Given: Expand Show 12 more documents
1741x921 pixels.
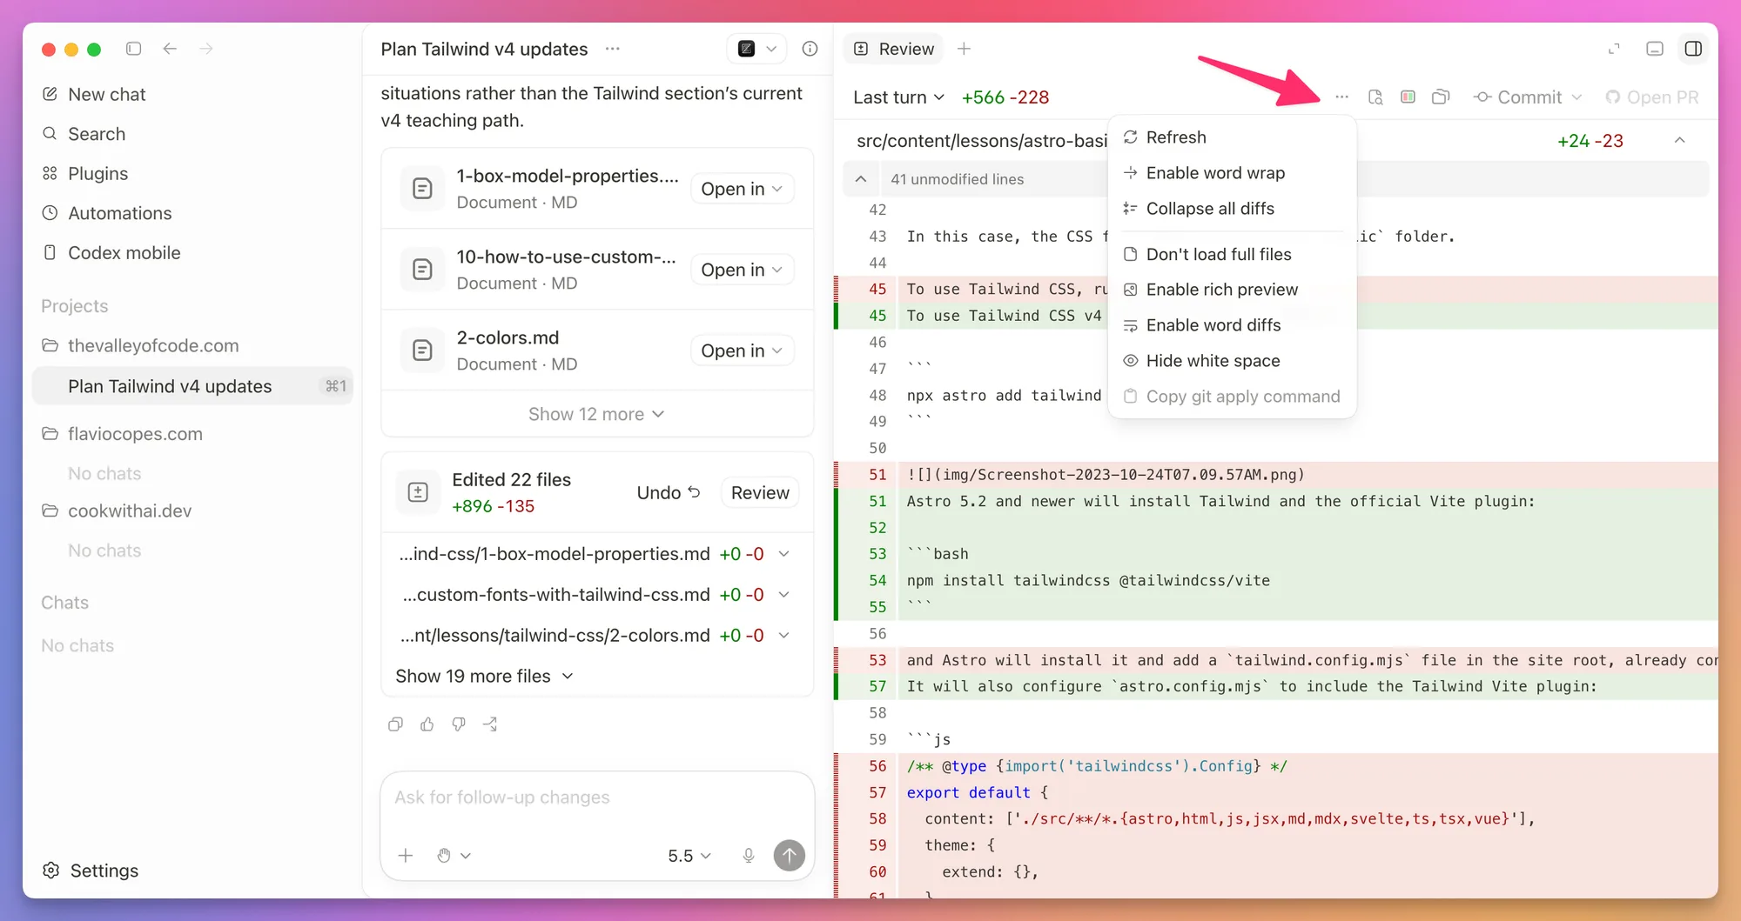Looking at the screenshot, I should click(596, 414).
